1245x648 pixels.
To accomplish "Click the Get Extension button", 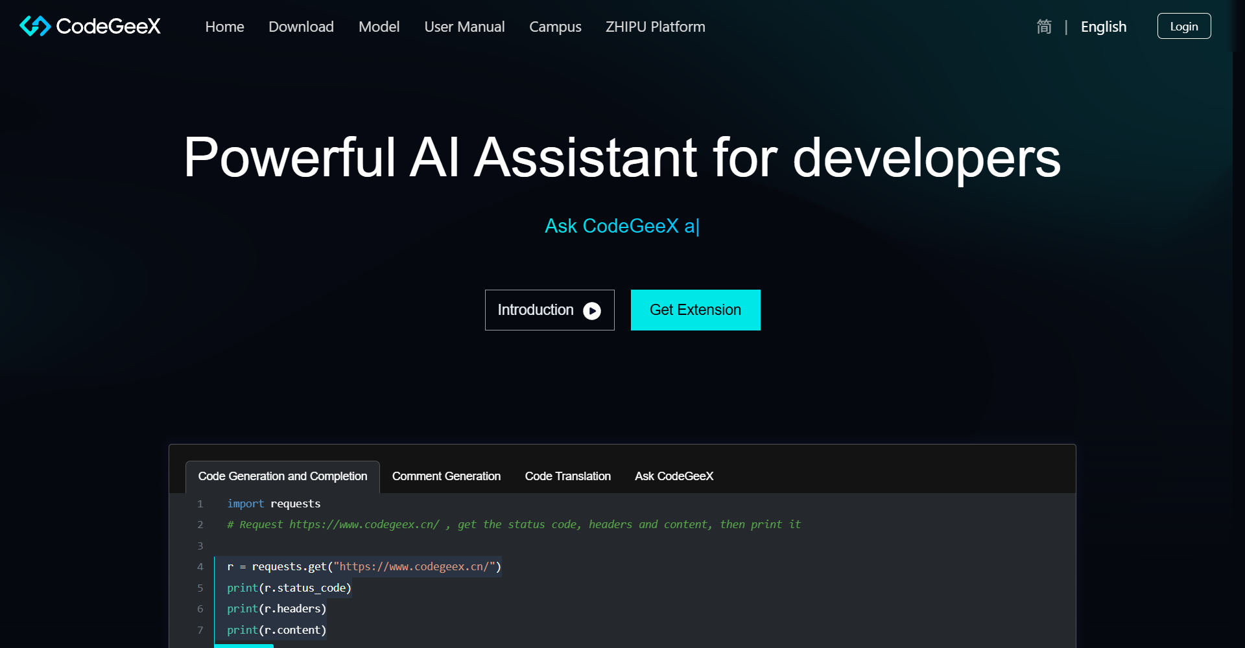I will (x=695, y=310).
